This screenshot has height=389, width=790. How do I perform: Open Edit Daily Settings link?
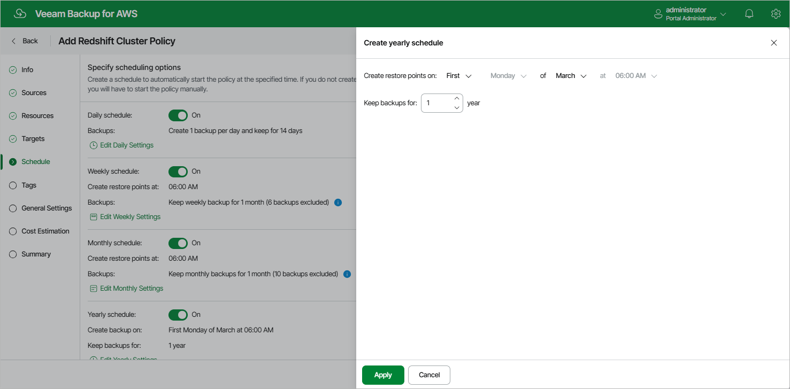tap(127, 145)
